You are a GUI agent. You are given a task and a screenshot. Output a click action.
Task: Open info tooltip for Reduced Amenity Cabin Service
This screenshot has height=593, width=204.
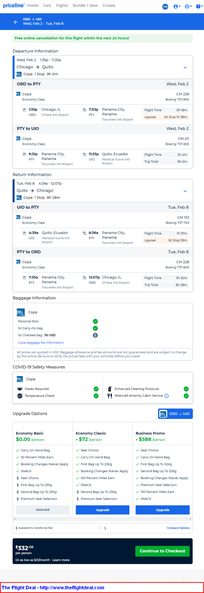tap(167, 396)
